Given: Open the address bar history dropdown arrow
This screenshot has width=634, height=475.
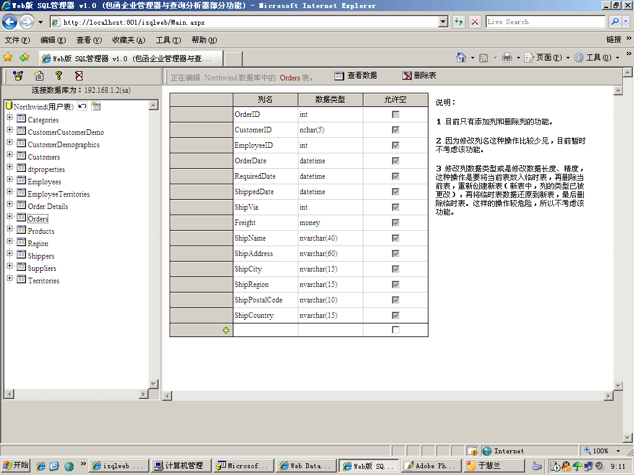Looking at the screenshot, I should pos(443,22).
